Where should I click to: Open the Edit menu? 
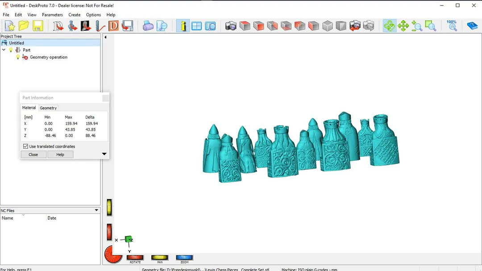(18, 15)
